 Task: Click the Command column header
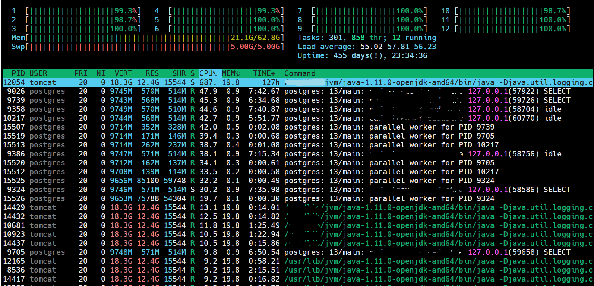300,73
